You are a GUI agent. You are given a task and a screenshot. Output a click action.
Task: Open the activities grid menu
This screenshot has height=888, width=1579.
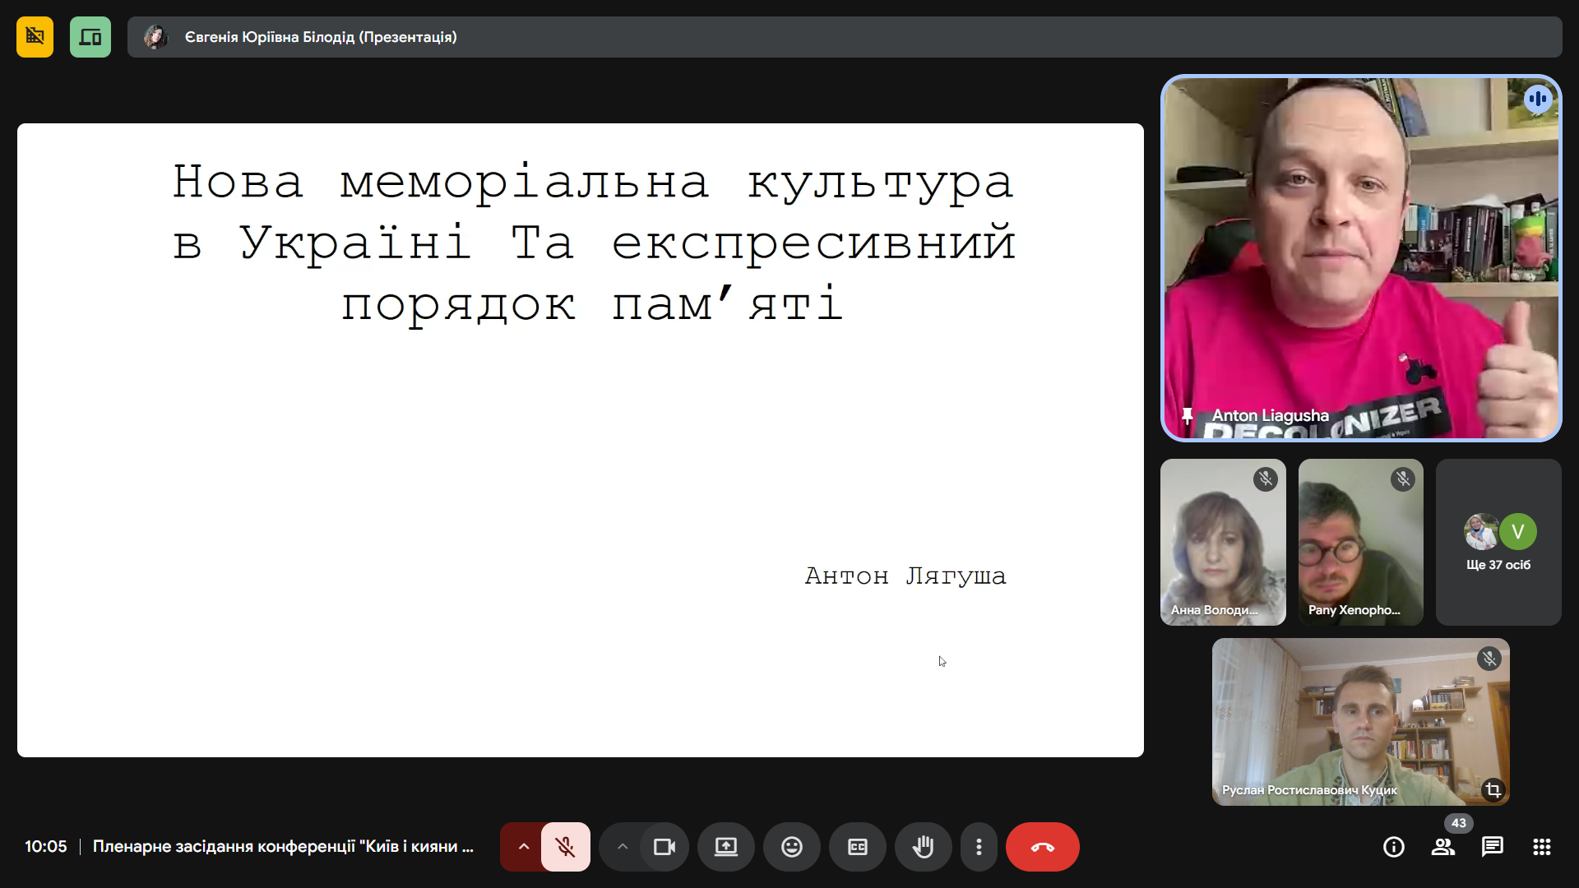1541,847
